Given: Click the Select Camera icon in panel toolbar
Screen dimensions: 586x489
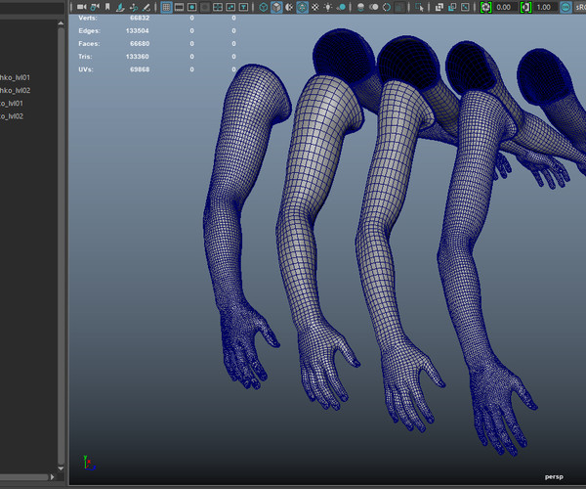Looking at the screenshot, I should [x=79, y=7].
